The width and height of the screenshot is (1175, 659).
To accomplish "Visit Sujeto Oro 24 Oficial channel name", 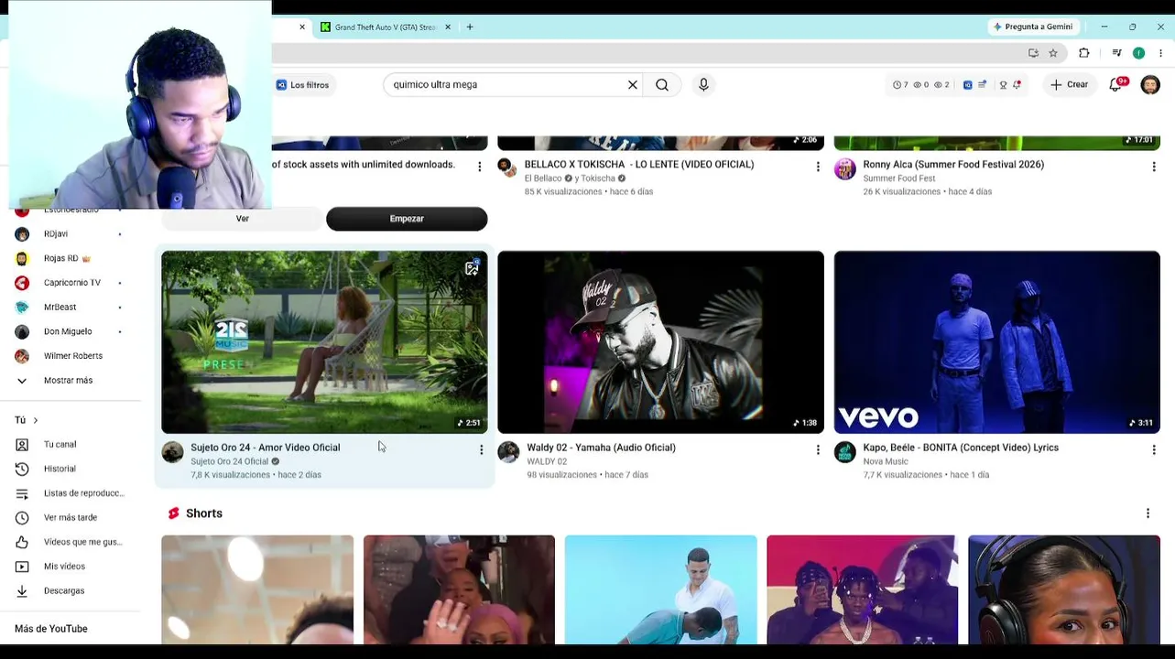I will tap(229, 461).
